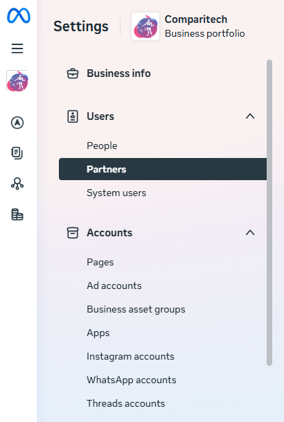
Task: Open the People page
Action: point(102,146)
